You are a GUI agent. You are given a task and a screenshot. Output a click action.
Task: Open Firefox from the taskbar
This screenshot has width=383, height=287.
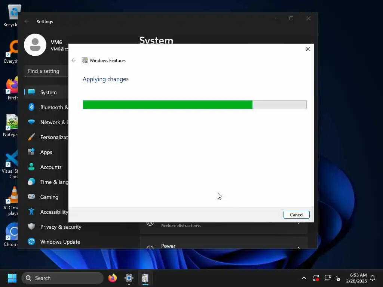point(112,278)
